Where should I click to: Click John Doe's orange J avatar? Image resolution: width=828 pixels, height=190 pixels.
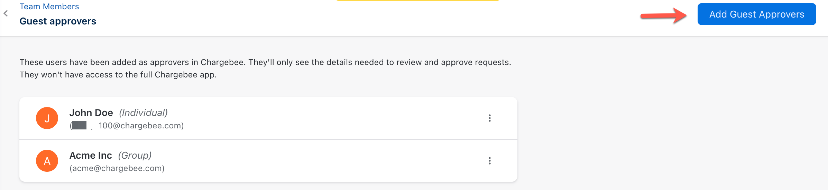tap(47, 118)
